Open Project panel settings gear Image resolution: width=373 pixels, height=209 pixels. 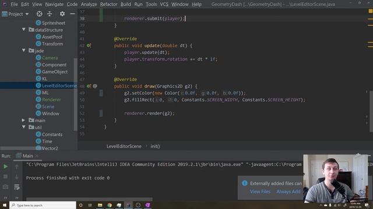click(x=62, y=14)
